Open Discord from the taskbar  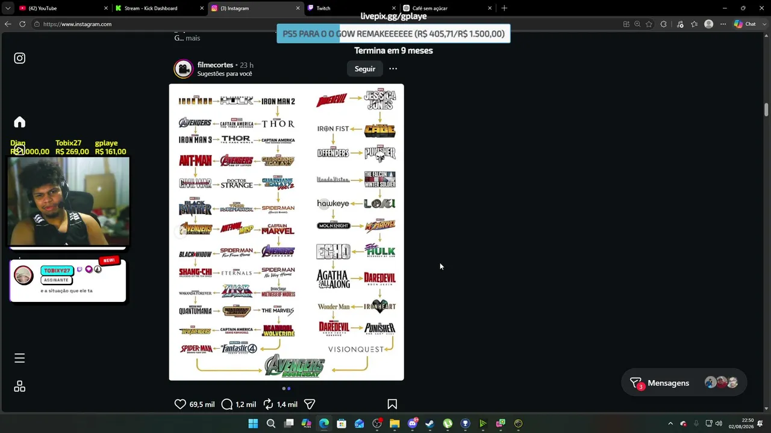coord(413,423)
